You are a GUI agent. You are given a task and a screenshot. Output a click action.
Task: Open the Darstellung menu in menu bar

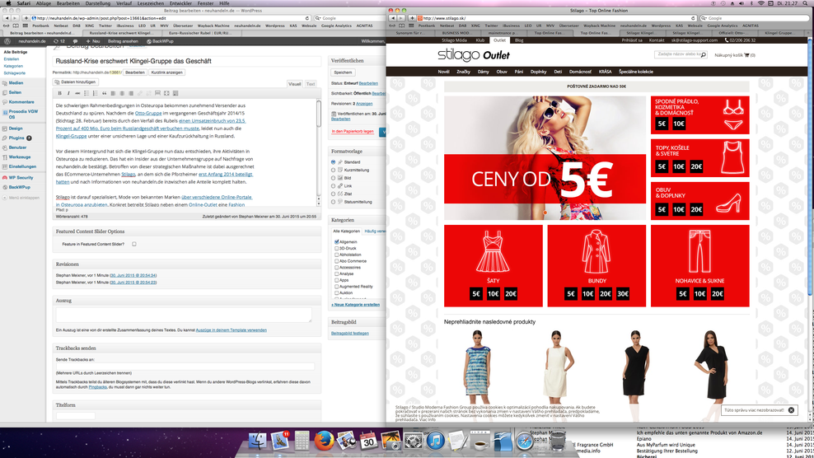97,3
